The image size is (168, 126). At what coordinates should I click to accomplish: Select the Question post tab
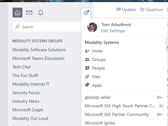pos(151,10)
